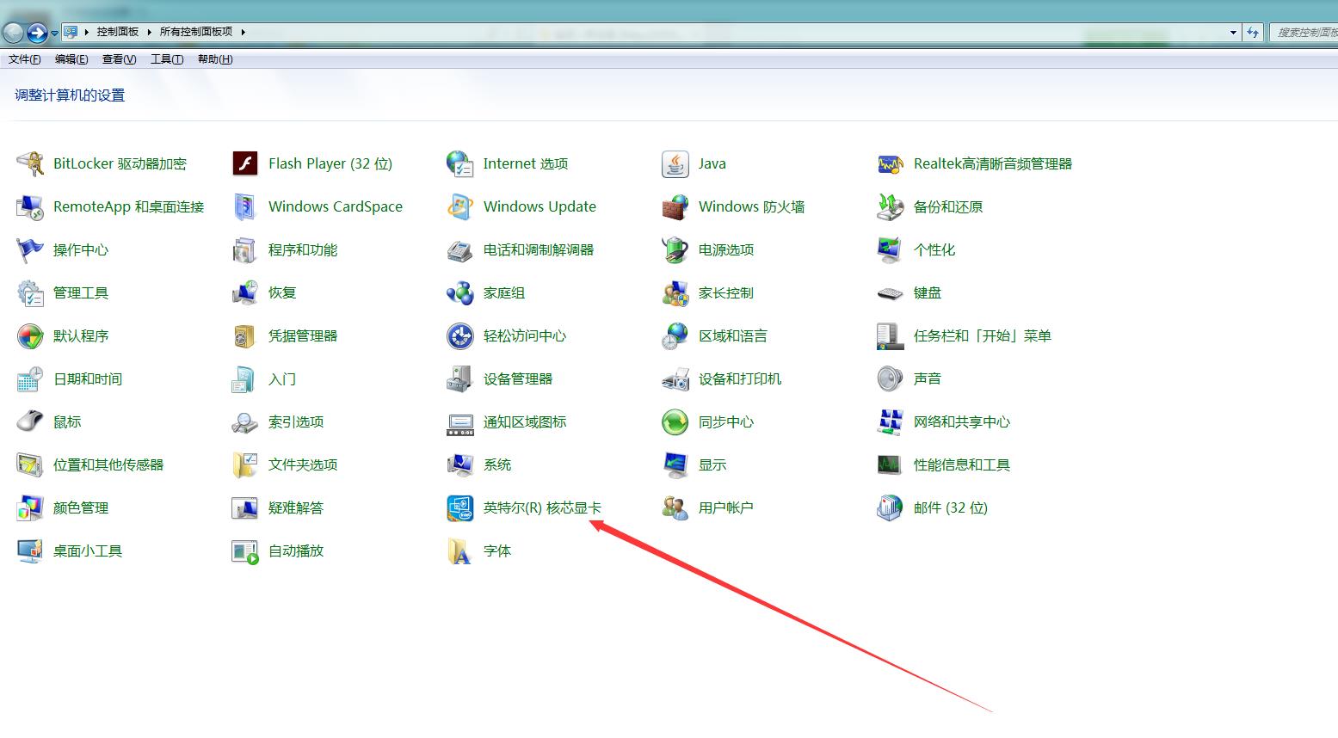The height and width of the screenshot is (738, 1338).
Task: Click the 索引选项 link
Action: tap(296, 421)
